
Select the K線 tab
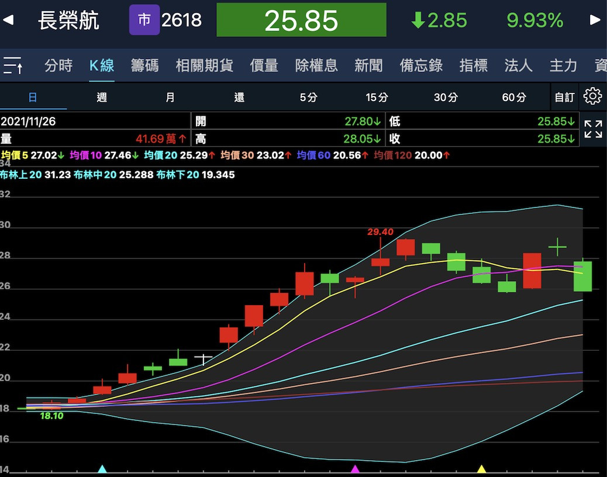(102, 65)
